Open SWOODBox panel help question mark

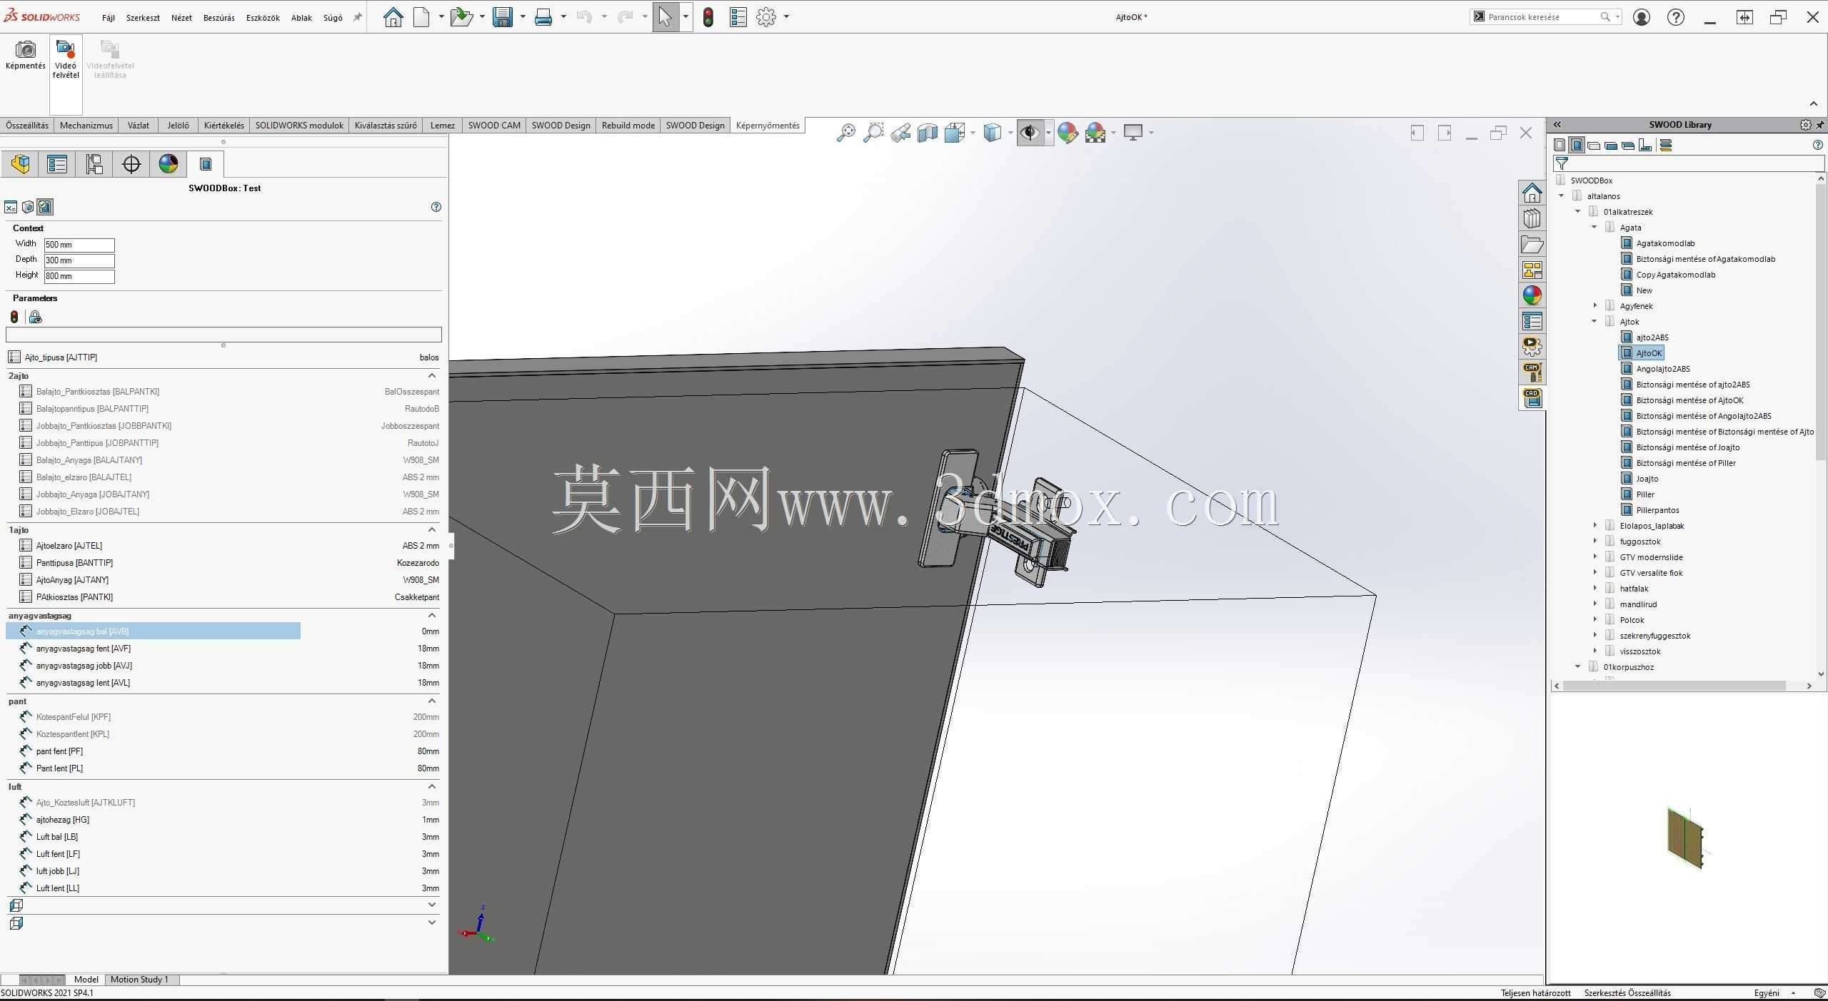click(436, 207)
